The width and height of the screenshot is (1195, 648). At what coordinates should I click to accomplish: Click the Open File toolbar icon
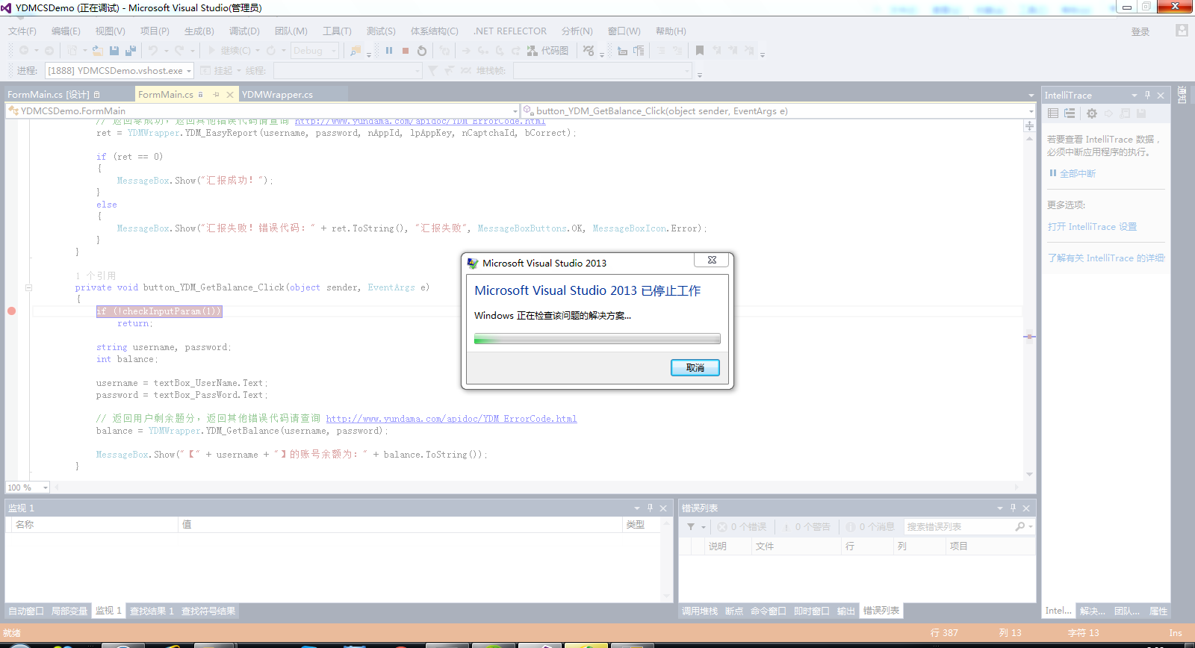coord(98,51)
